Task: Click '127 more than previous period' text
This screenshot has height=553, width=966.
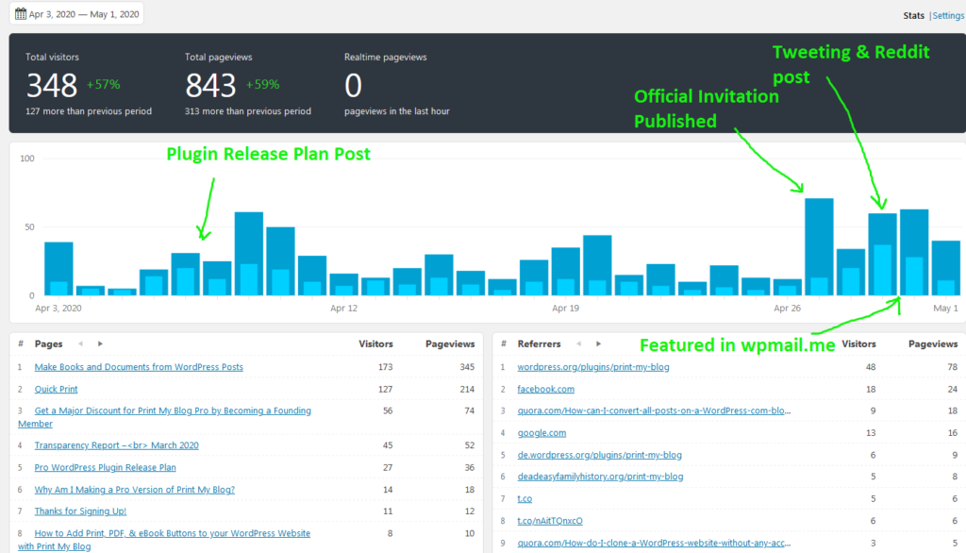Action: 89,111
